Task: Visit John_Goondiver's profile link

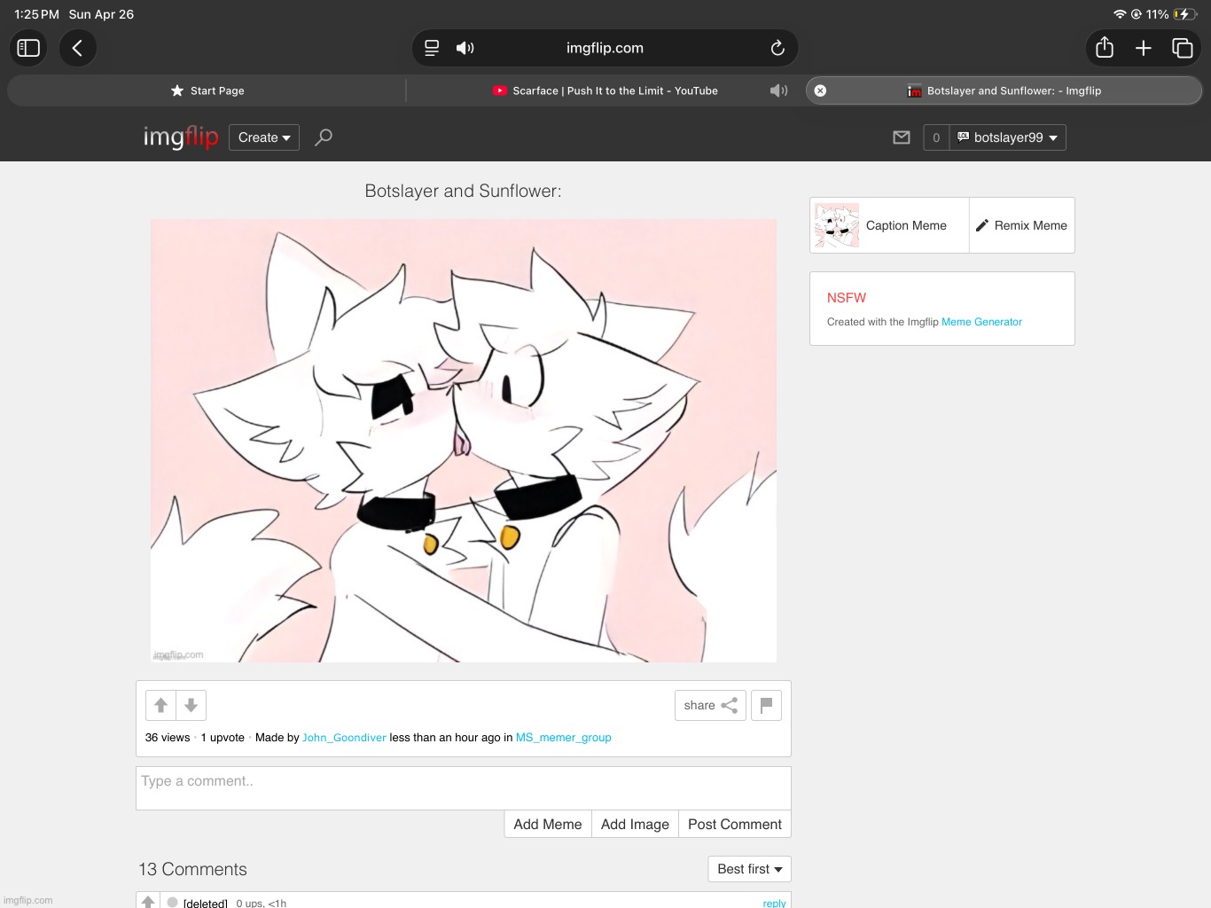Action: pos(344,738)
